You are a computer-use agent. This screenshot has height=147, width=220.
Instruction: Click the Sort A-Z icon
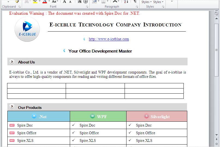pyautogui.click(x=126, y=2)
